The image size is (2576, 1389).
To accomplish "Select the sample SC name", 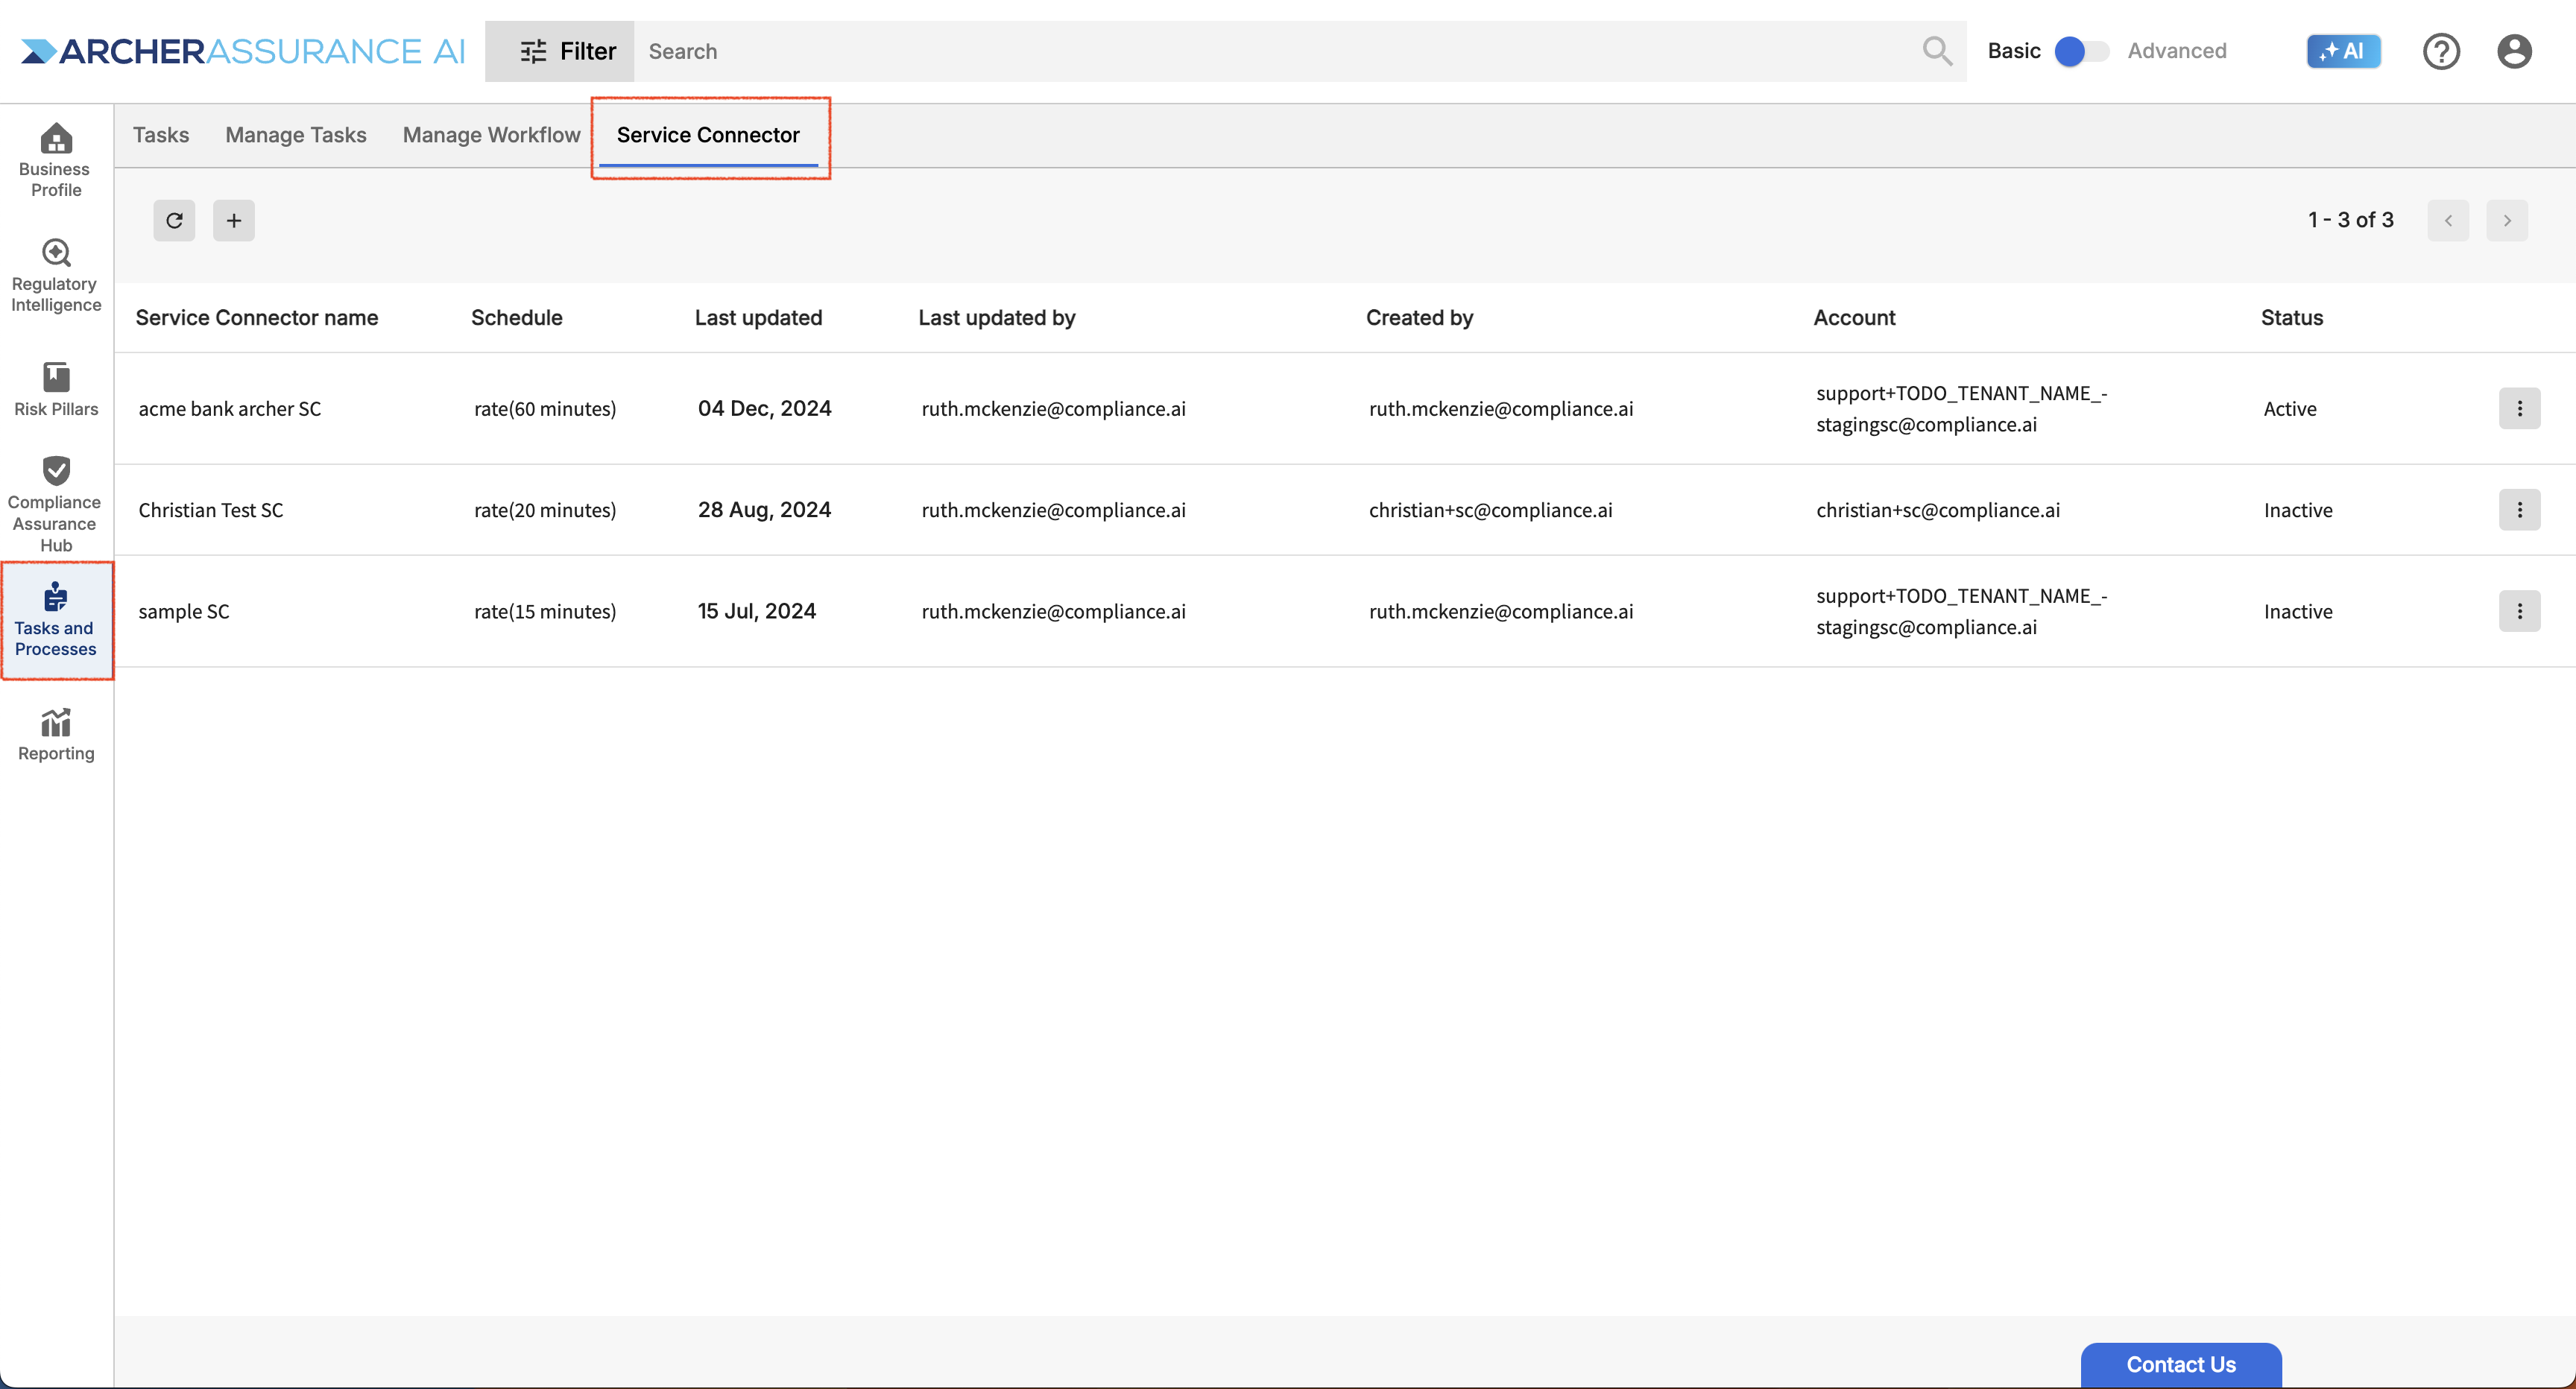I will (x=184, y=611).
